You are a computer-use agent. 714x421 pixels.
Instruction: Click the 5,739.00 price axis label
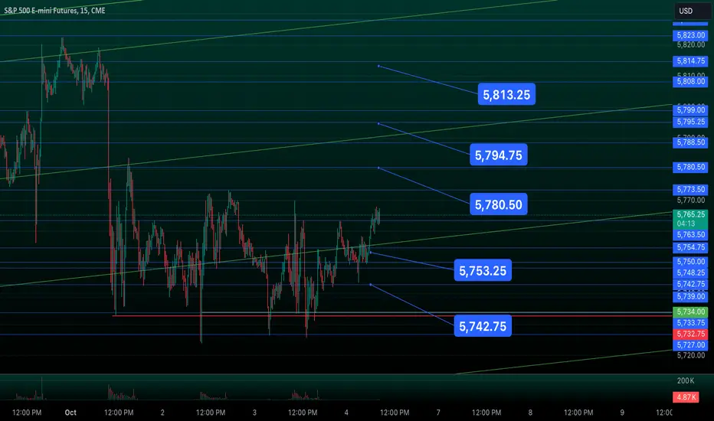click(x=690, y=296)
